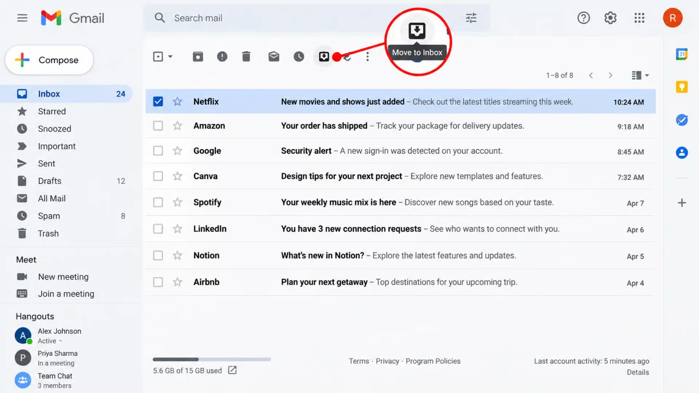Click the storage usage progress bar
This screenshot has width=699, height=393.
pos(212,360)
